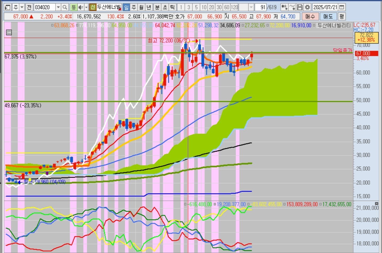Click the orange legend square for 63,868.26

coord(52,25)
